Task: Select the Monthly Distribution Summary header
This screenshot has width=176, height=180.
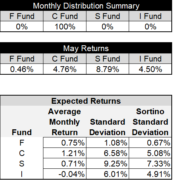Action: (86, 5)
